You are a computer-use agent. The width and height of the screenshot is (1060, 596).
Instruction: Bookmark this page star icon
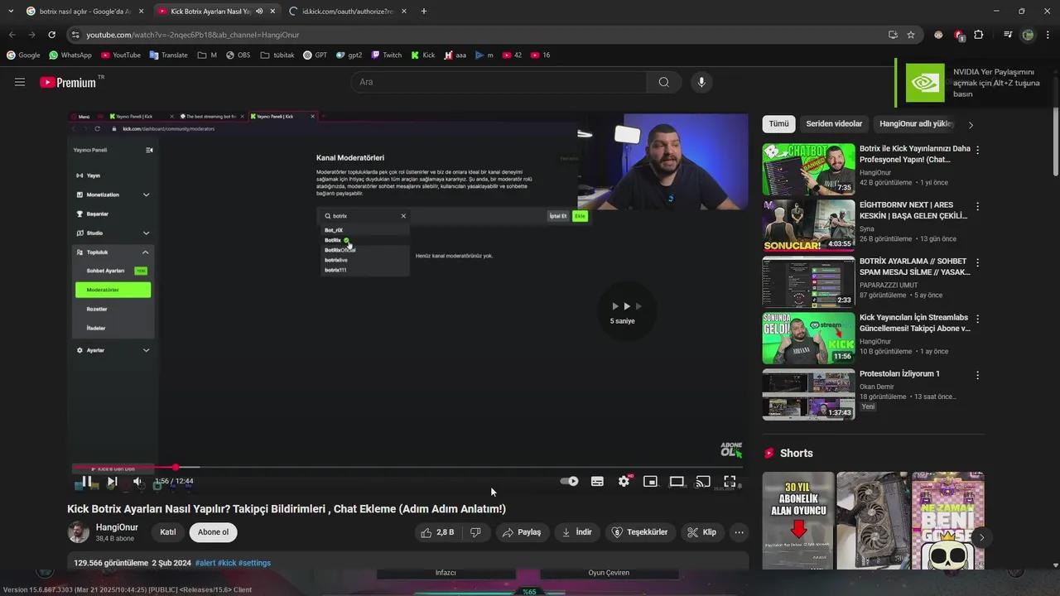[x=911, y=35]
